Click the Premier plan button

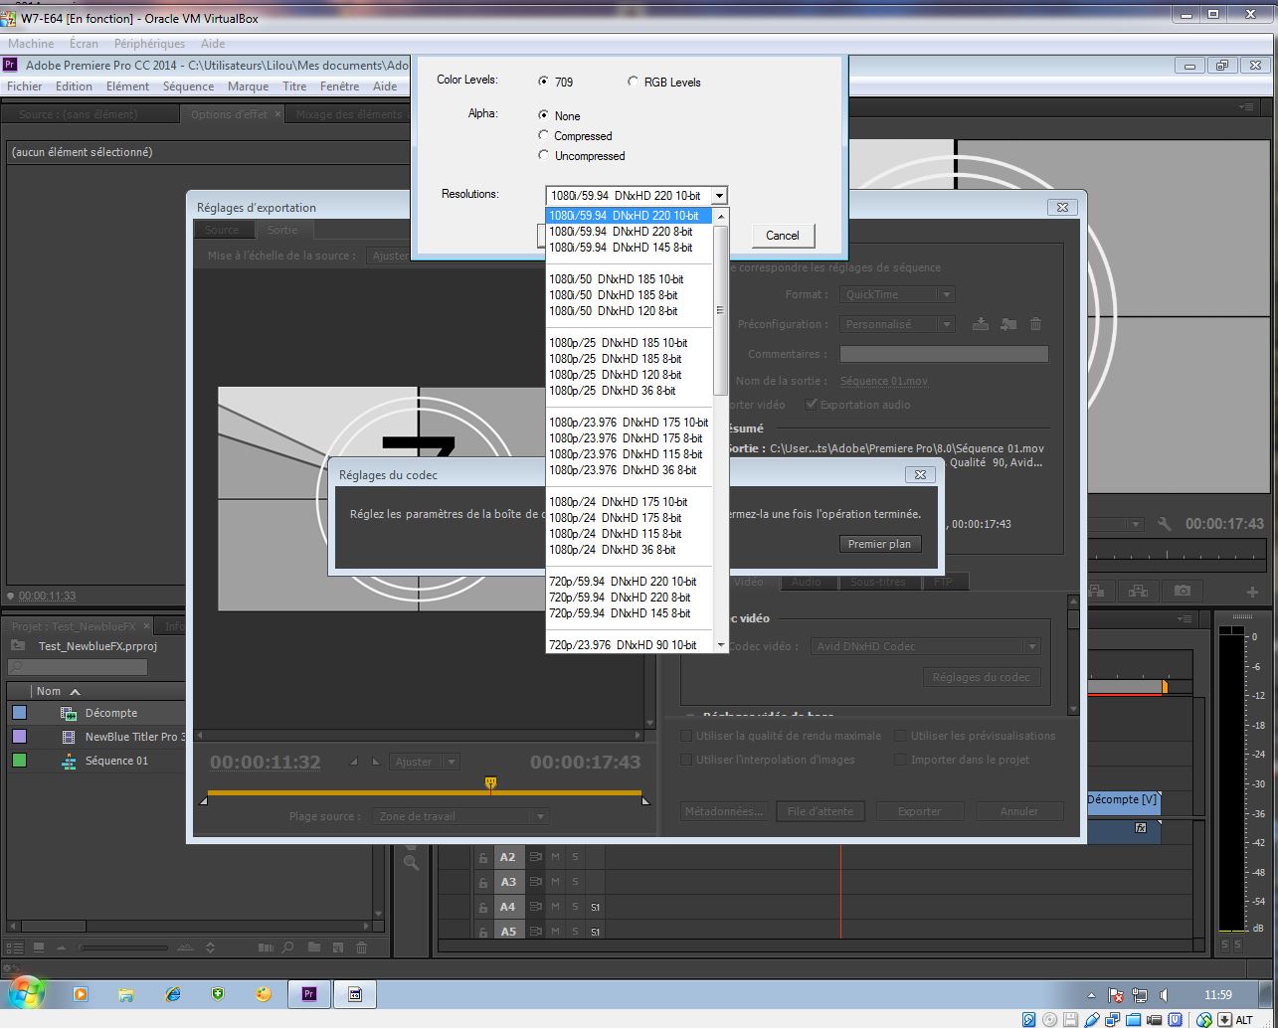879,544
